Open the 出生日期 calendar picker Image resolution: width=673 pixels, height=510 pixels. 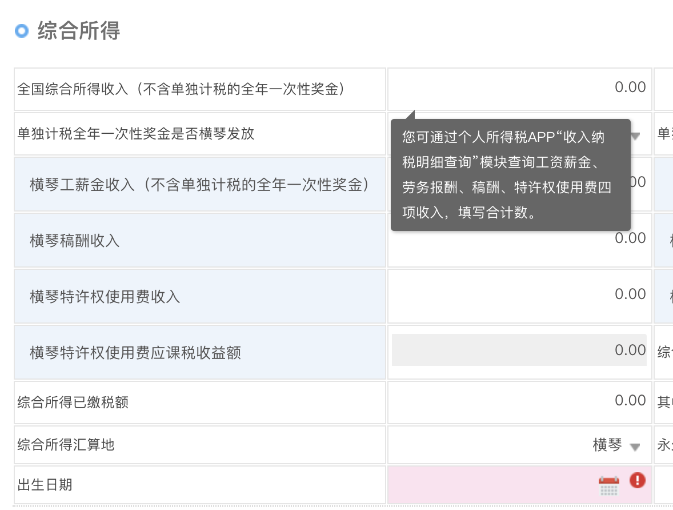608,486
